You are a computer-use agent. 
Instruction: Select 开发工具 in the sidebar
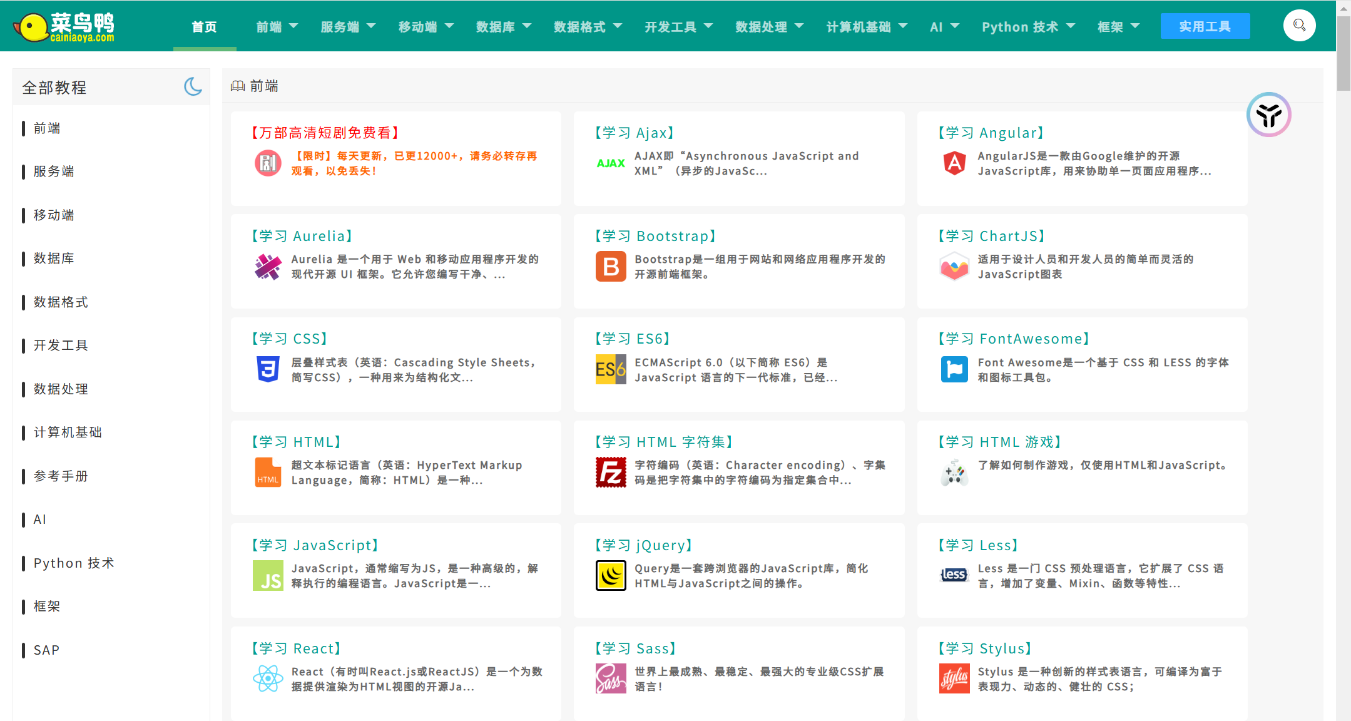[x=61, y=345]
